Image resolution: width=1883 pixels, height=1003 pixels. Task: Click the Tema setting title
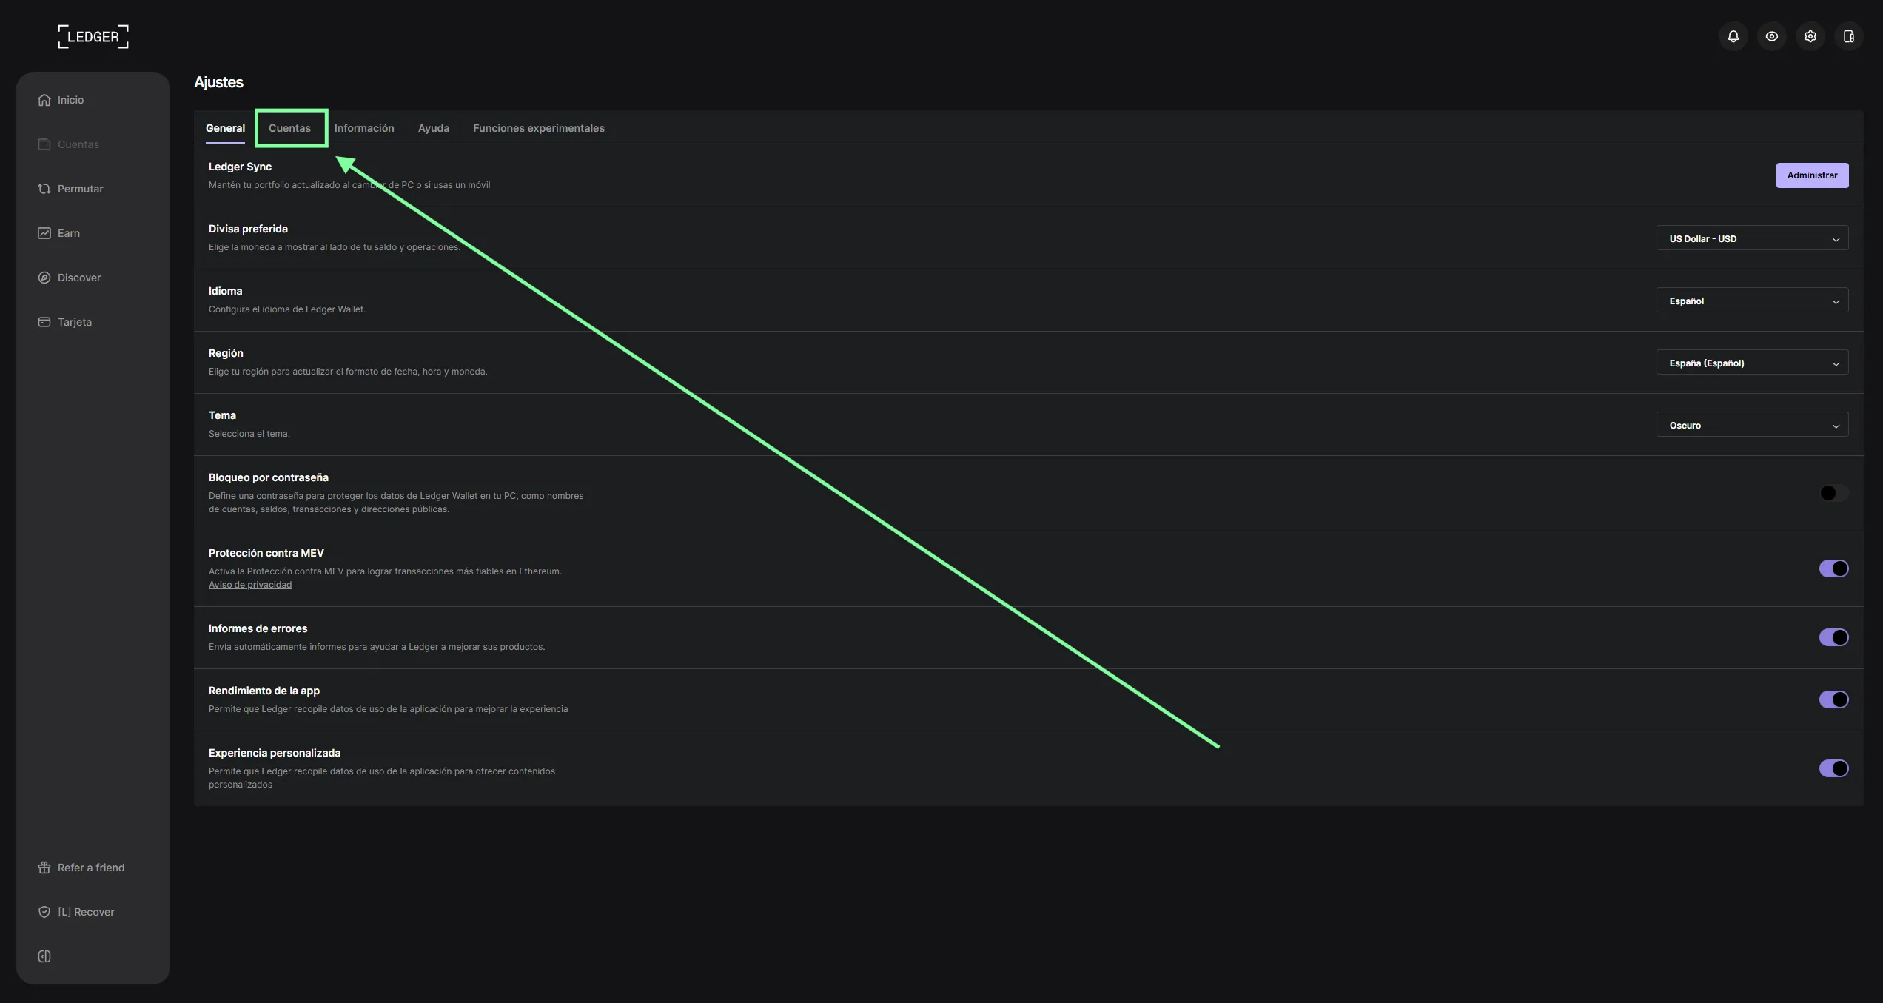coord(222,415)
